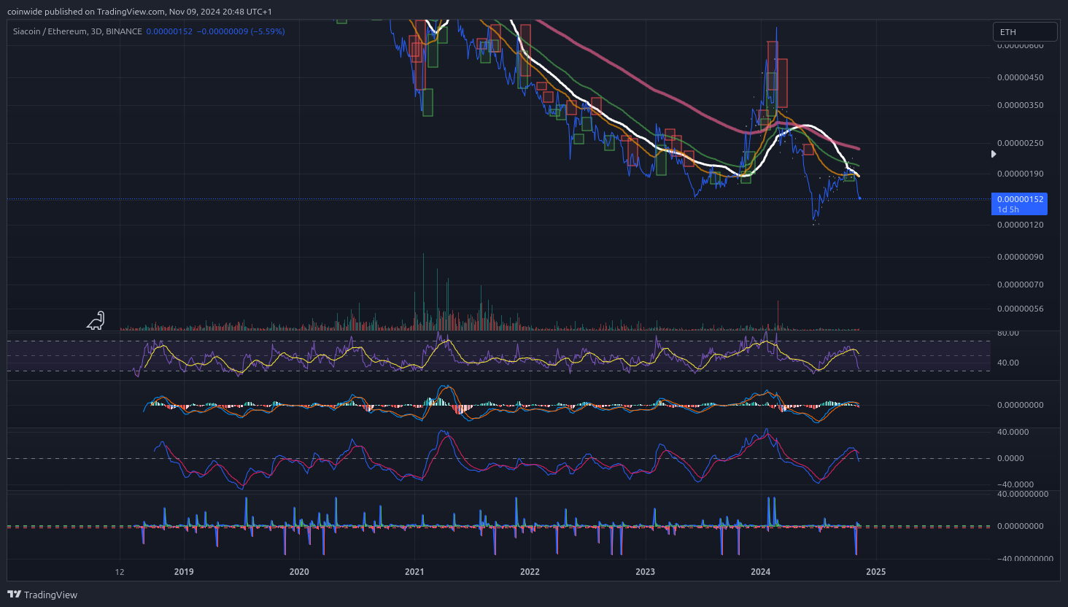The height and width of the screenshot is (607, 1068).
Task: Click the 0.00000056 price axis label
Action: (x=1020, y=309)
